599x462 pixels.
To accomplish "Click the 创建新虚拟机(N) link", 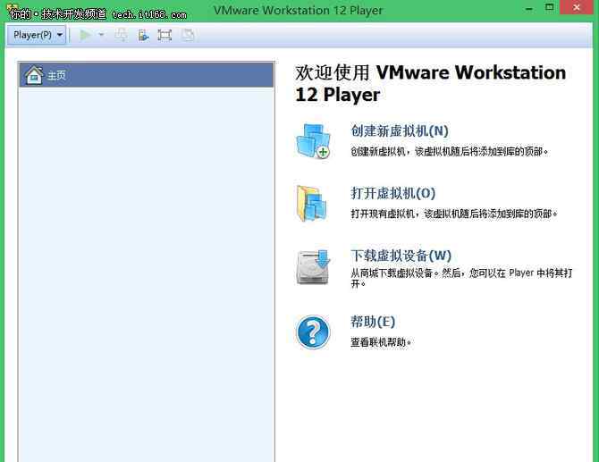I will click(x=400, y=130).
